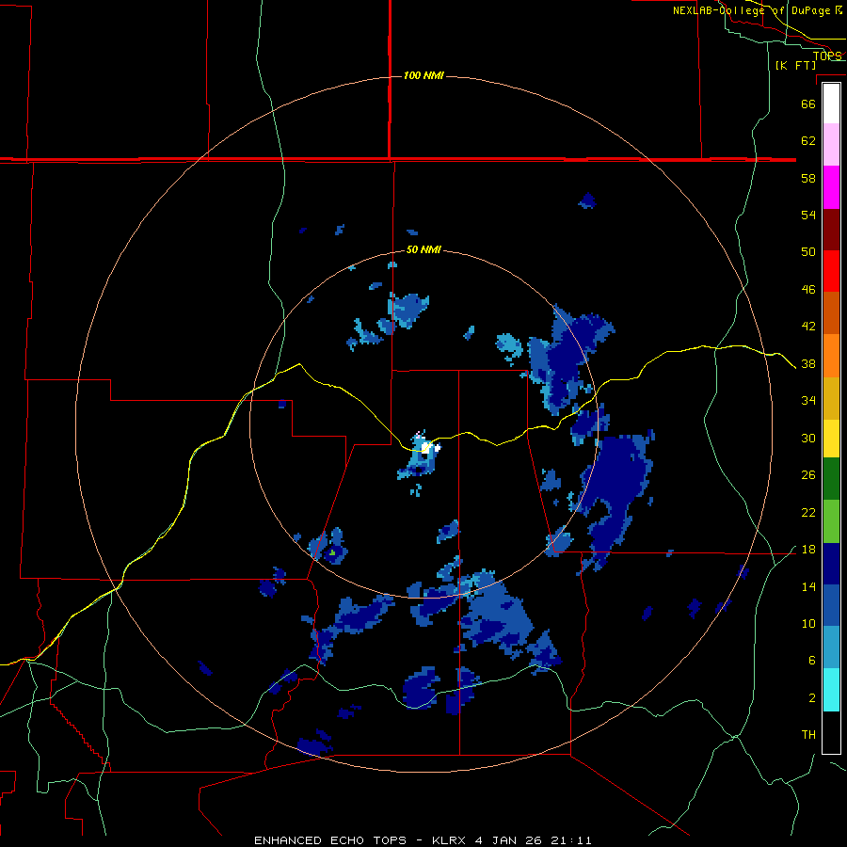Click the 22 value on the legend
Image resolution: width=847 pixels, height=847 pixels.
[808, 513]
